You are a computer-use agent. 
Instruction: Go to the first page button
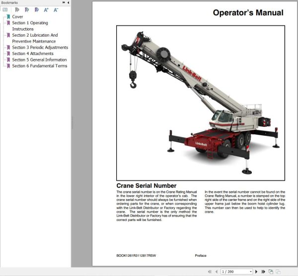point(210,272)
